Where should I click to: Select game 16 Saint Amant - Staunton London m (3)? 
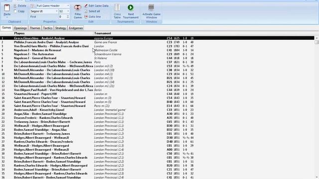(158, 98)
